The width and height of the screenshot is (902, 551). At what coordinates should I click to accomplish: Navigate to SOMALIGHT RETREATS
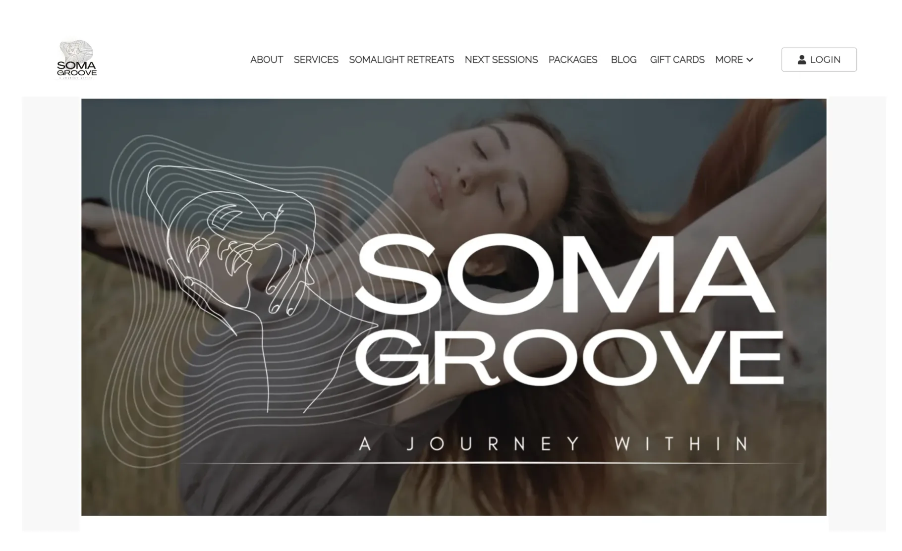401,60
